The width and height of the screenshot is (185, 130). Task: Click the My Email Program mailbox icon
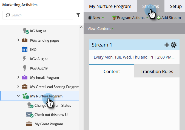point(25,77)
